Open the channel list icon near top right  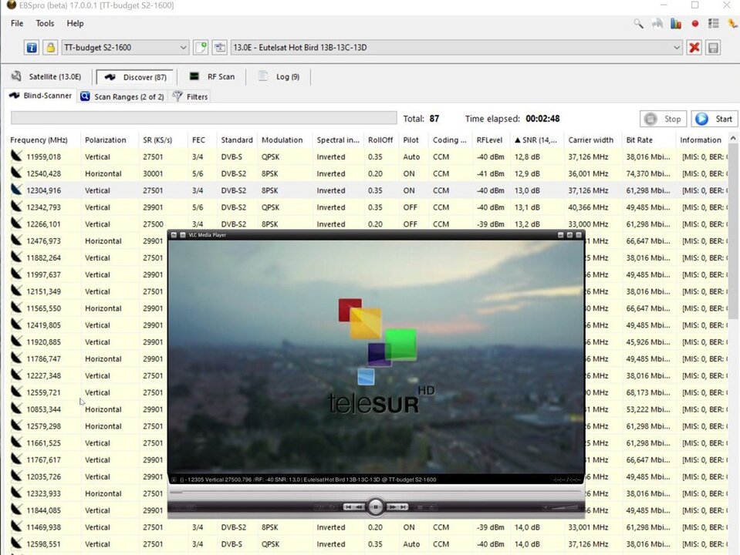(713, 24)
